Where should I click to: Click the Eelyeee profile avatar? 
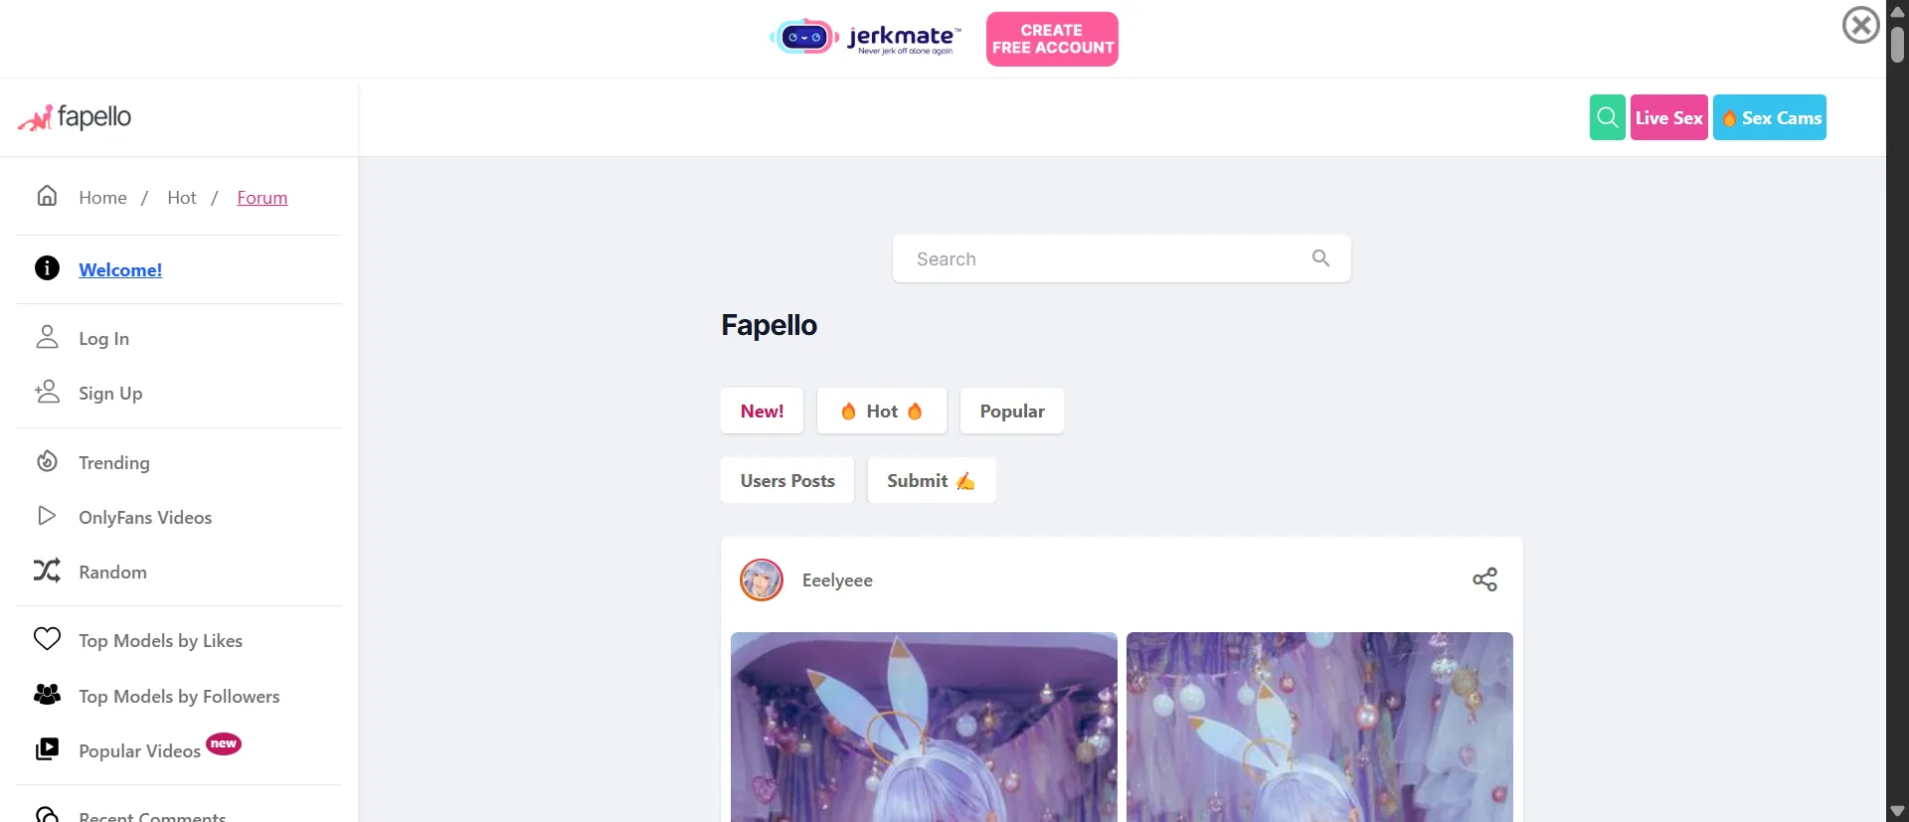point(762,579)
